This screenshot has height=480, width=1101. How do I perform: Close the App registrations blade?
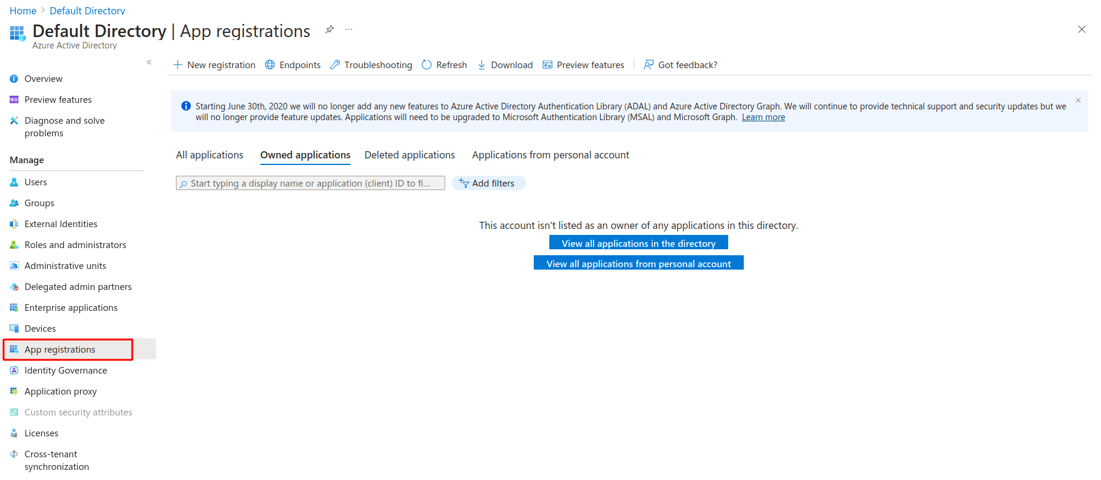point(1082,29)
